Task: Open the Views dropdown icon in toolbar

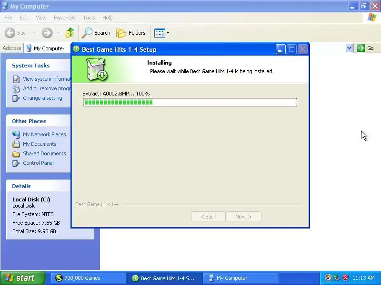Action: (x=162, y=33)
